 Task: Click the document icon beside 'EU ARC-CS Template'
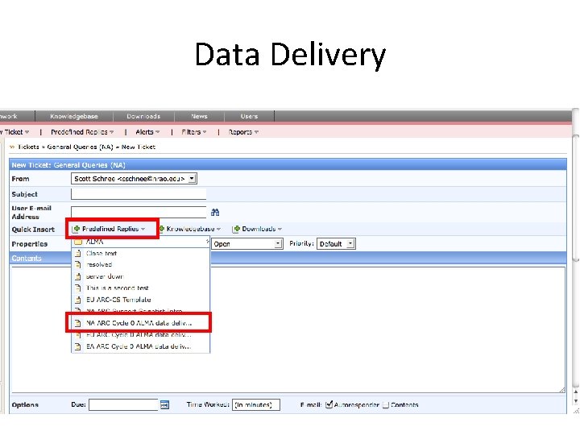click(77, 300)
